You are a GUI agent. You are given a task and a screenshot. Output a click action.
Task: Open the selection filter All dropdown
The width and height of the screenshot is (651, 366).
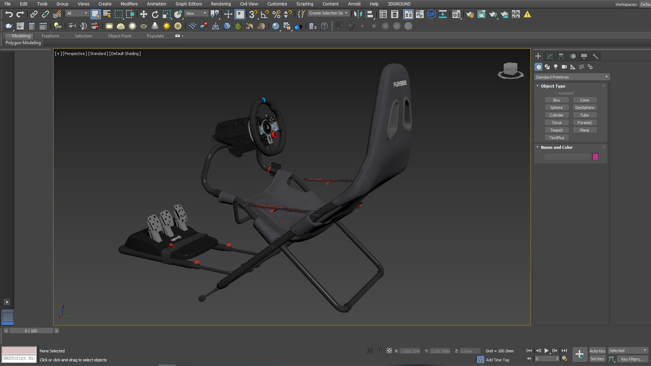click(x=76, y=13)
